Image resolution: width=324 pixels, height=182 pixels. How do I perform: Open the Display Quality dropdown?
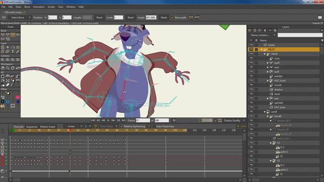coord(234,120)
